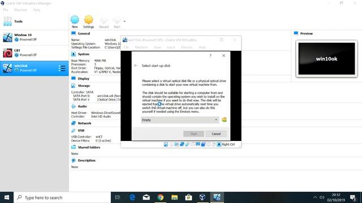This screenshot has height=203, width=362.
Task: Click the General section monitor icon
Action: coord(74,33)
